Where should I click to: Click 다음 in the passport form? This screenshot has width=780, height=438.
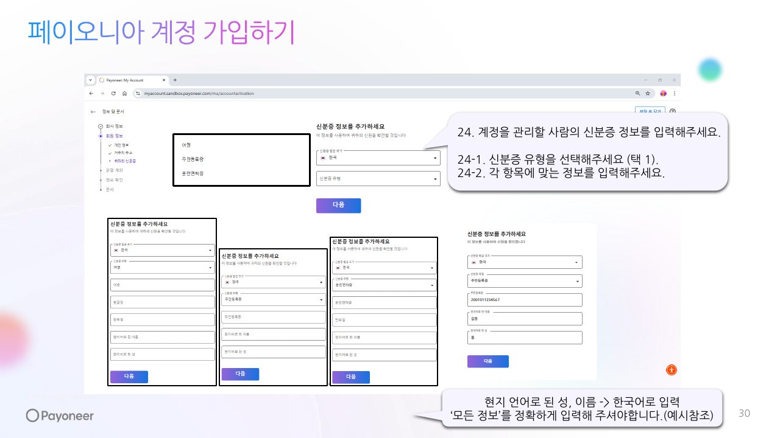click(x=129, y=377)
